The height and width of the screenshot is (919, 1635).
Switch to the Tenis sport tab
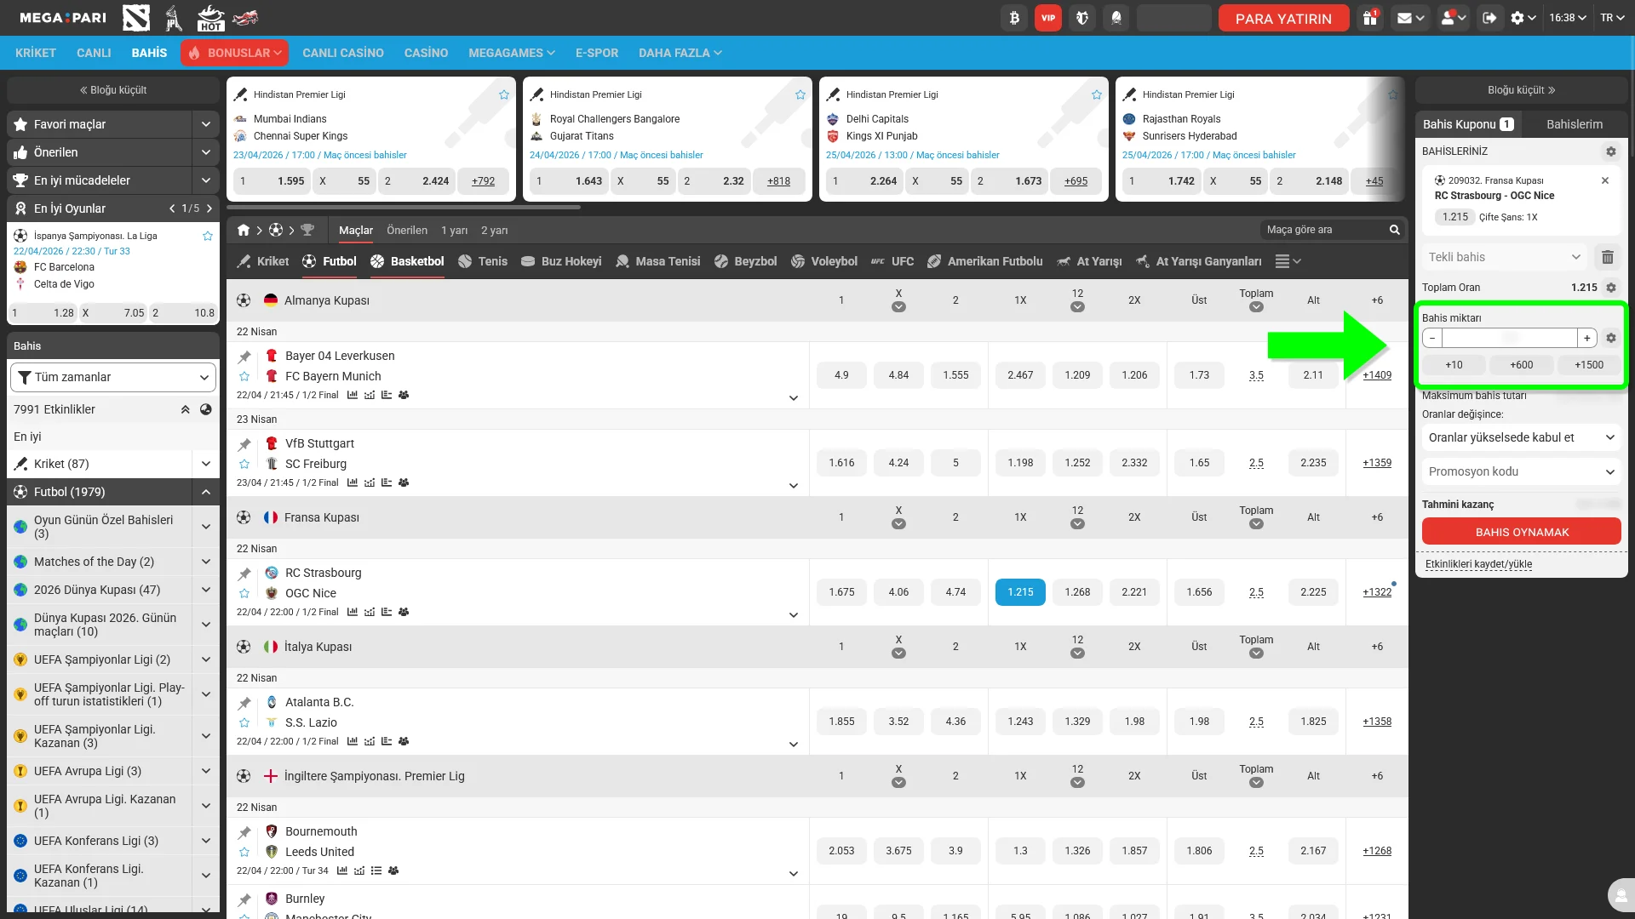click(483, 261)
